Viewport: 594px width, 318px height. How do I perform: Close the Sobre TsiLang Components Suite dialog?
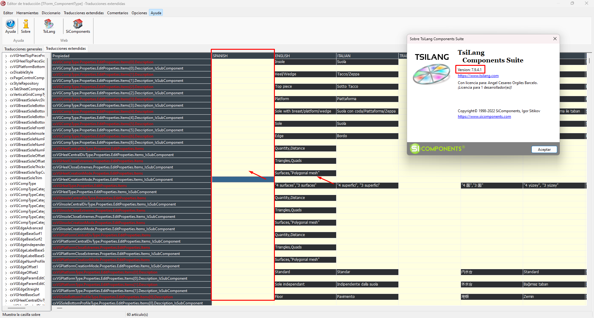(555, 39)
